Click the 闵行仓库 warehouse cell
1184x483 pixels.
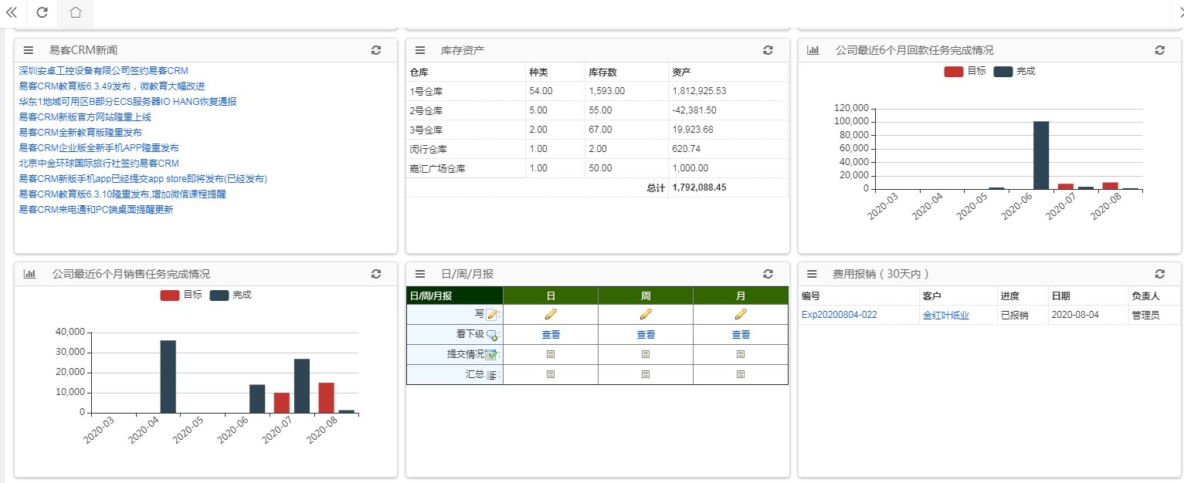point(466,149)
